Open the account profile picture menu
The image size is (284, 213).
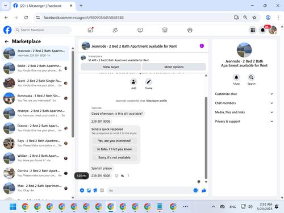tap(273, 30)
